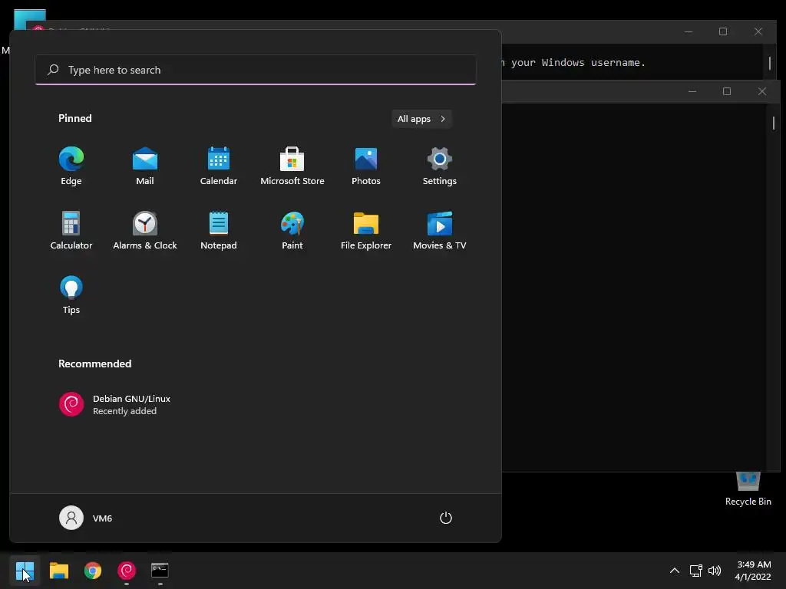Click the Pinned section heading
The height and width of the screenshot is (589, 786).
point(75,119)
